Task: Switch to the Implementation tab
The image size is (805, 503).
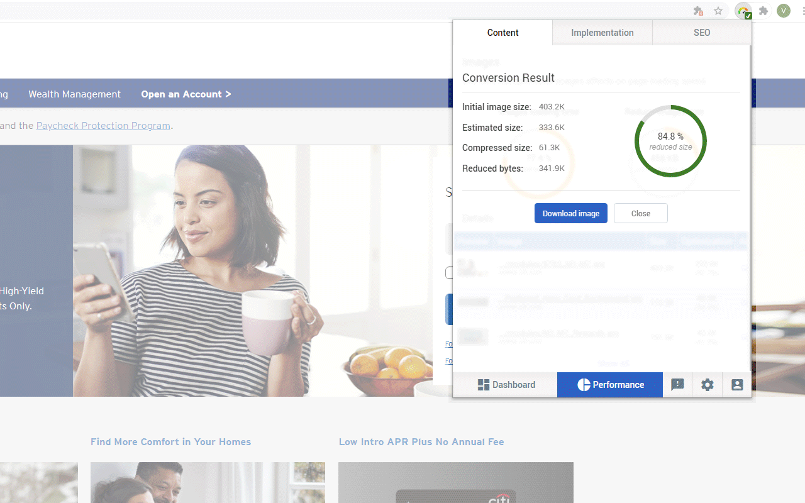Action: [x=602, y=32]
